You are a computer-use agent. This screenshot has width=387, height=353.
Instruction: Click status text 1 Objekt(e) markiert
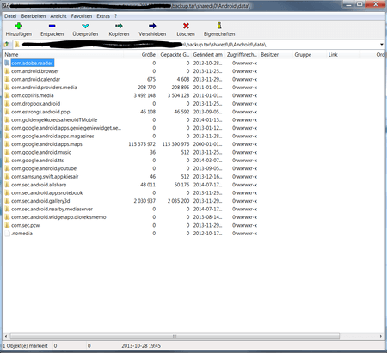[x=25, y=346]
